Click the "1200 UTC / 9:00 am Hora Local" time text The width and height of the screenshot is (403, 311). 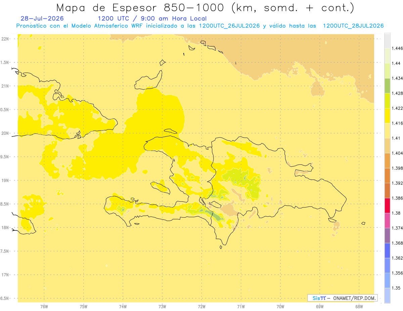[152, 18]
